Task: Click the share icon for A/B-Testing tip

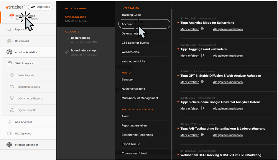Action: (203, 135)
